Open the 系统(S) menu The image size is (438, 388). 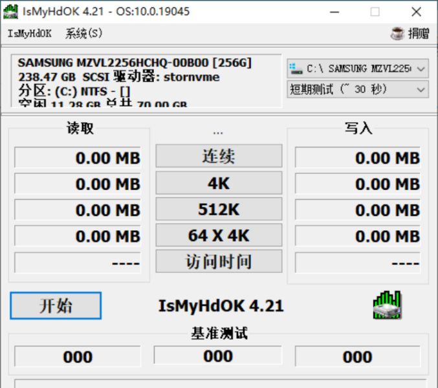84,34
